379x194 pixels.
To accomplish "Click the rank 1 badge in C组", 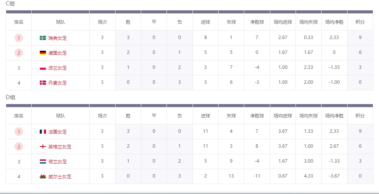I will [19, 38].
